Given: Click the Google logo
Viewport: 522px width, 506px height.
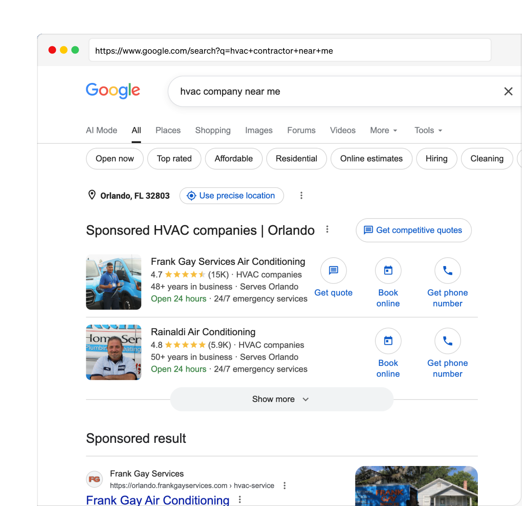Looking at the screenshot, I should click(113, 91).
